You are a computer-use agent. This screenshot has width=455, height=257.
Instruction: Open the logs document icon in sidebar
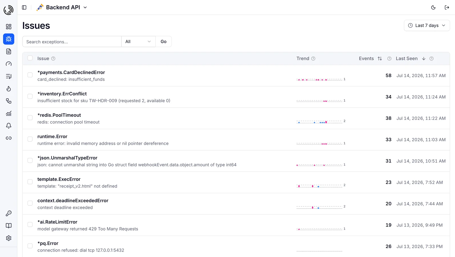9,52
